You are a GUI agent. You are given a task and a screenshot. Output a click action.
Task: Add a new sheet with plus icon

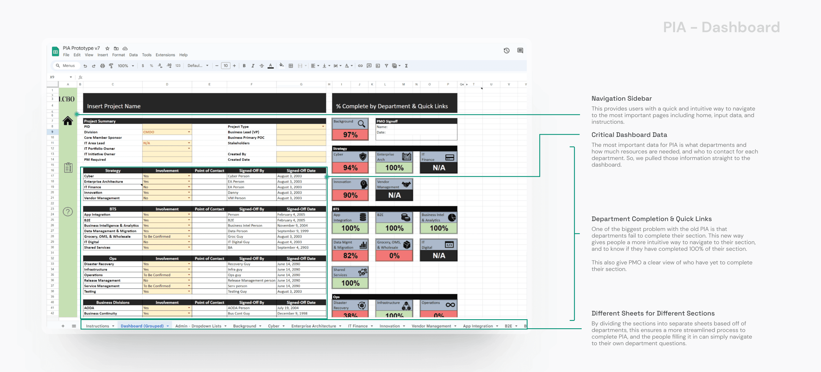pyautogui.click(x=63, y=326)
